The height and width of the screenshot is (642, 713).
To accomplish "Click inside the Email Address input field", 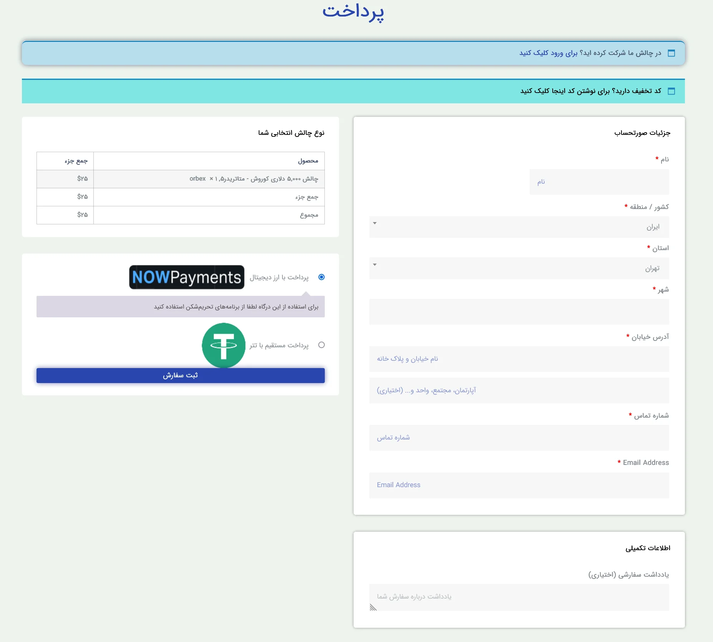I will pos(519,485).
